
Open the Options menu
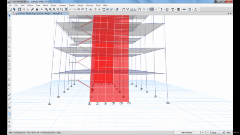tap(90, 5)
